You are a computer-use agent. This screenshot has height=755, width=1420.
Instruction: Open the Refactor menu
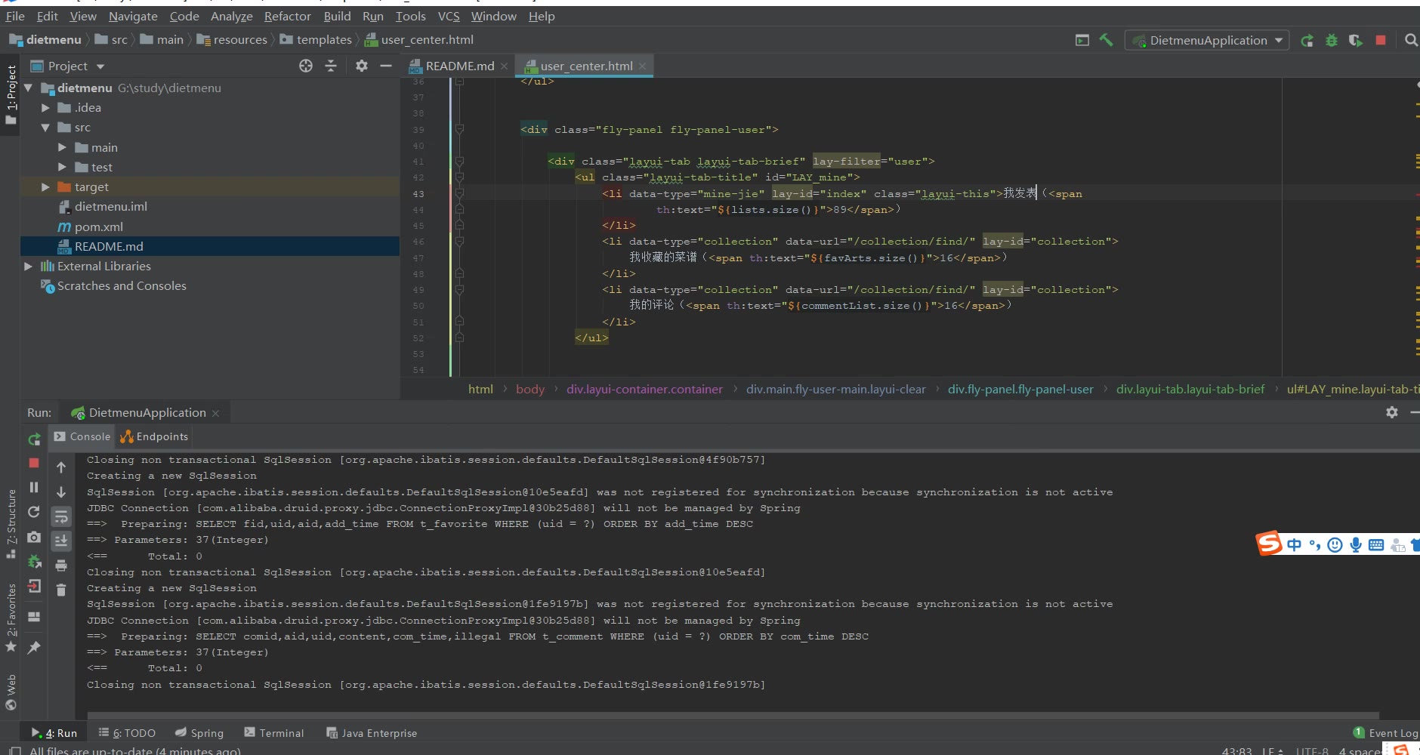click(x=287, y=16)
